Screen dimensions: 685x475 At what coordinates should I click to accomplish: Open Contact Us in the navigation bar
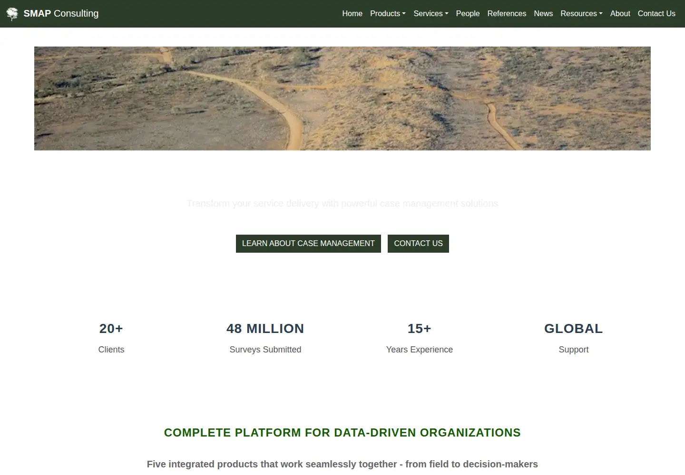pos(656,14)
